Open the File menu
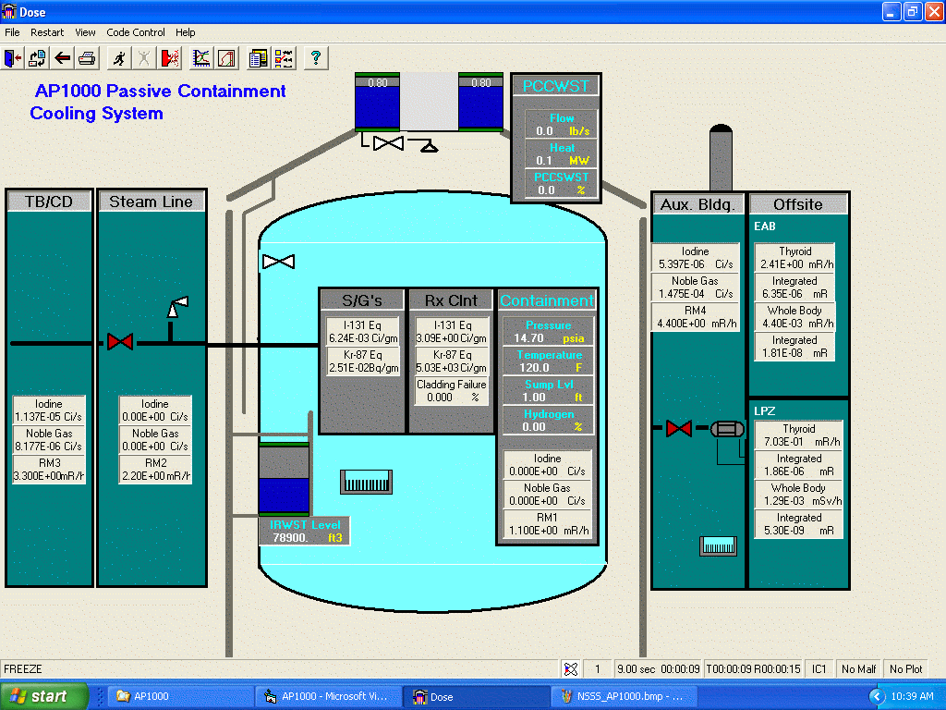Viewport: 946px width, 710px height. pos(12,32)
